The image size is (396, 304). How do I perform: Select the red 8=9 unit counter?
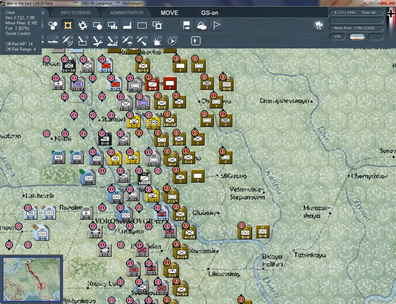152,84
